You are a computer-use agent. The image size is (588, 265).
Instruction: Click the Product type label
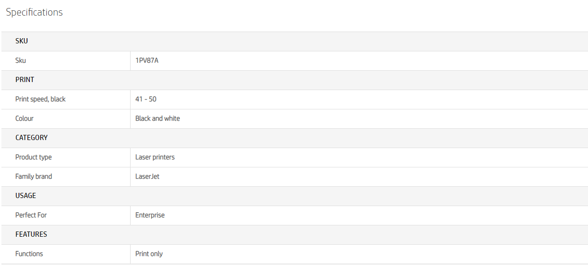tap(34, 157)
